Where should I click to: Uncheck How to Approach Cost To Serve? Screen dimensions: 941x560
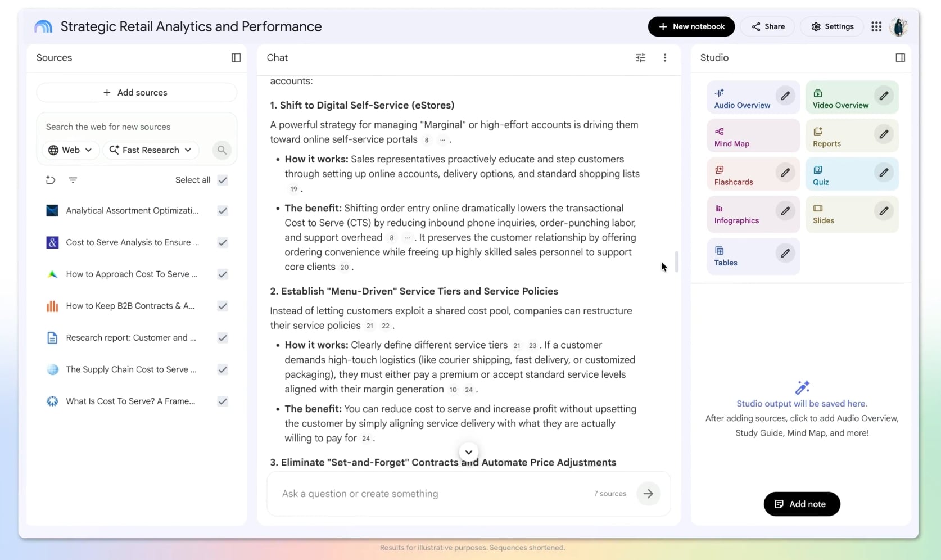(223, 274)
